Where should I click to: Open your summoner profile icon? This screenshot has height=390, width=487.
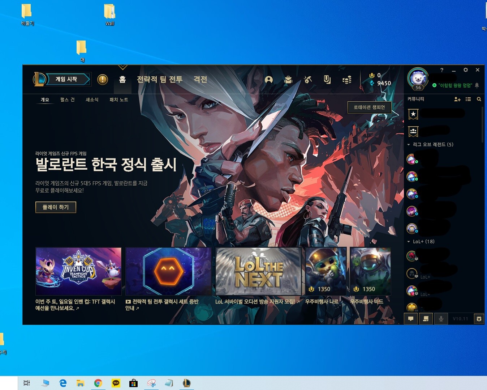[269, 80]
